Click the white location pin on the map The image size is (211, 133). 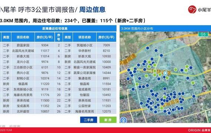pyautogui.click(x=165, y=74)
